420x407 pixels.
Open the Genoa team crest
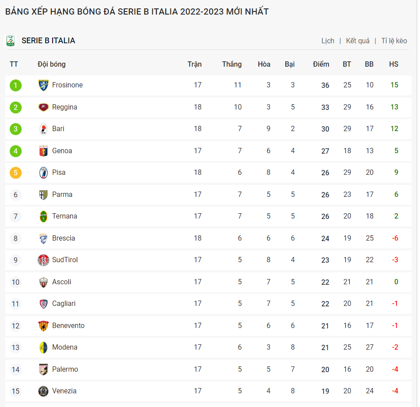coord(43,151)
